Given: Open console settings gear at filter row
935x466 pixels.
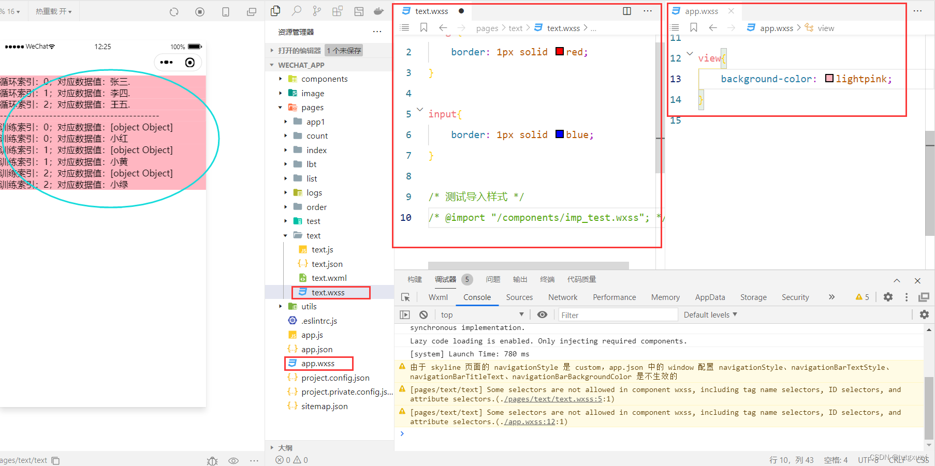Looking at the screenshot, I should (x=924, y=314).
